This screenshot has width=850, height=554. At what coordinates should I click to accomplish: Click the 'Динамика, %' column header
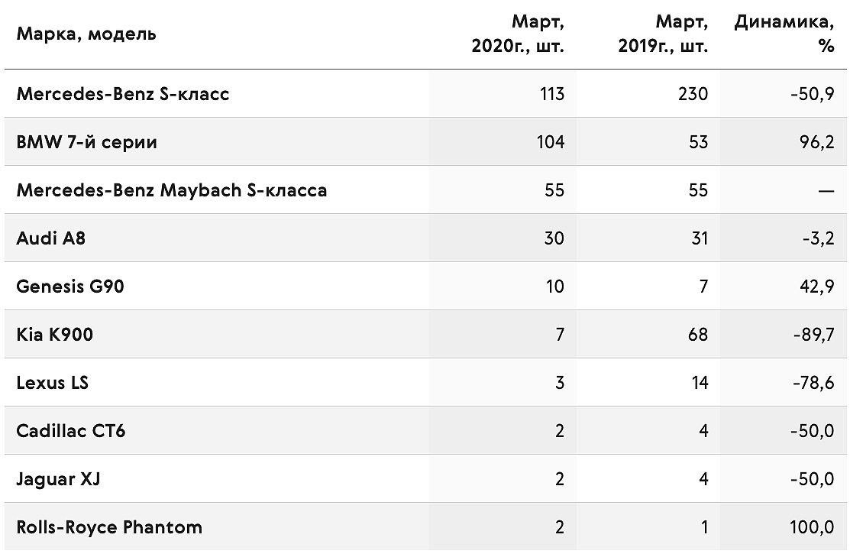click(x=784, y=34)
